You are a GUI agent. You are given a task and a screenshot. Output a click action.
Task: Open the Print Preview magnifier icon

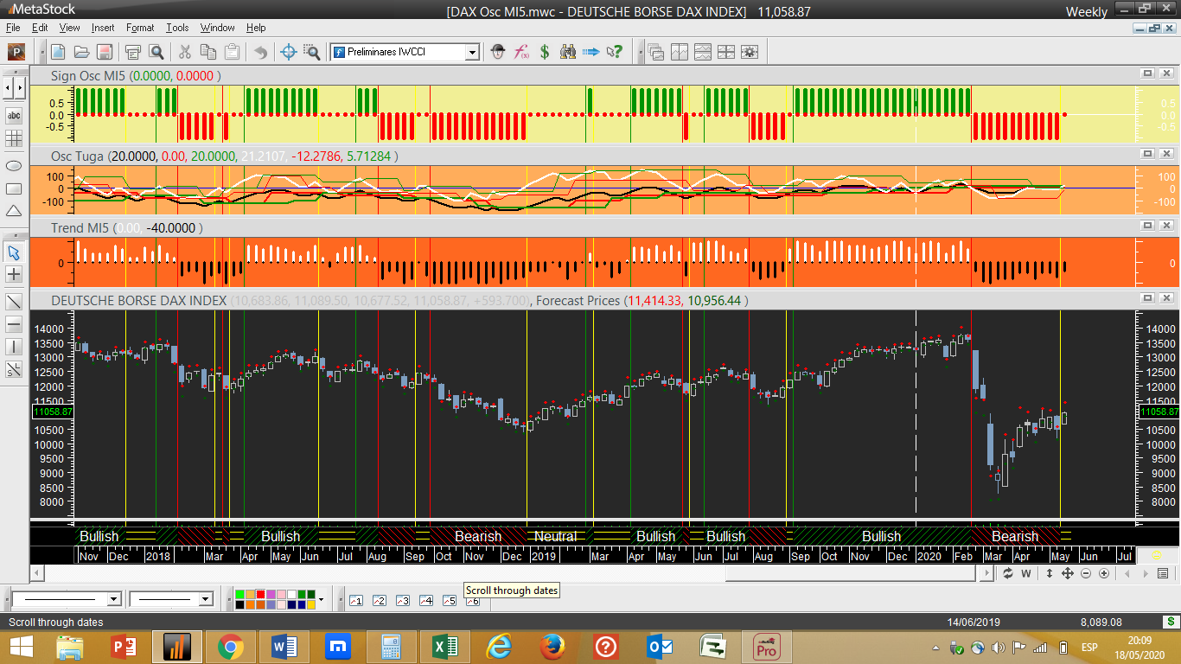click(156, 52)
